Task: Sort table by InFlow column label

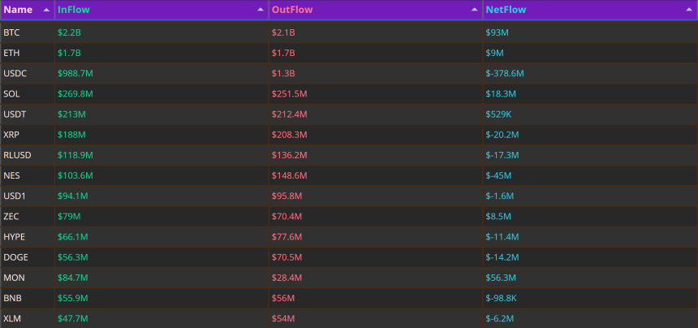Action: pyautogui.click(x=73, y=10)
